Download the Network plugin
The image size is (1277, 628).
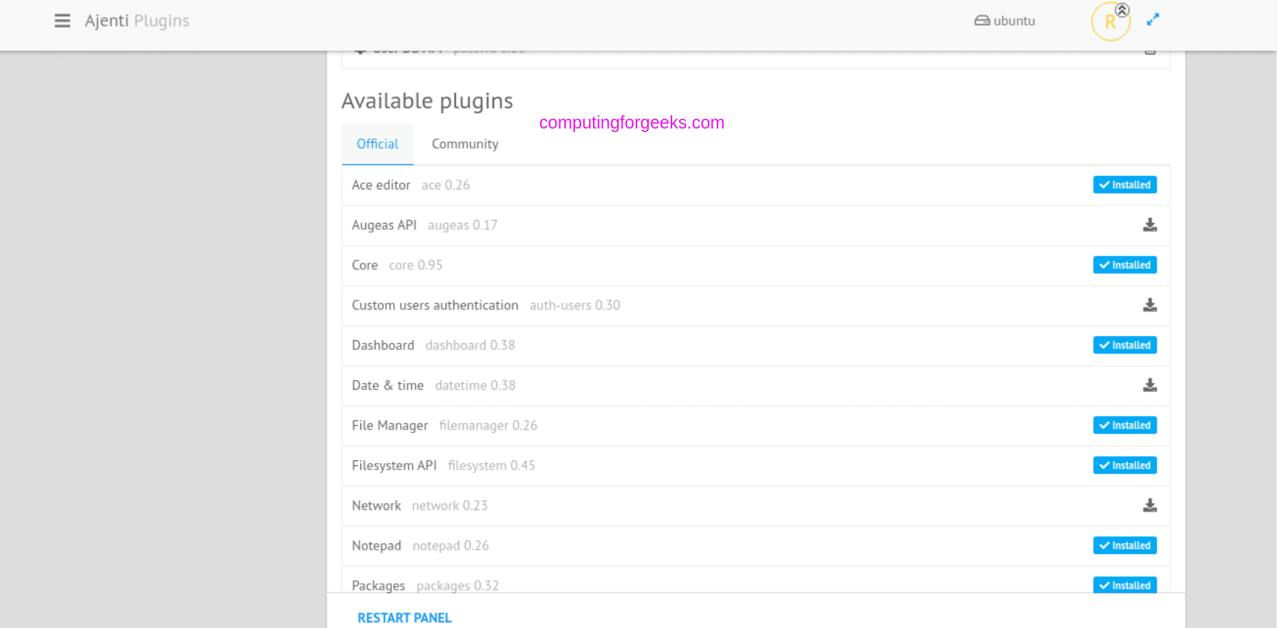(1150, 506)
